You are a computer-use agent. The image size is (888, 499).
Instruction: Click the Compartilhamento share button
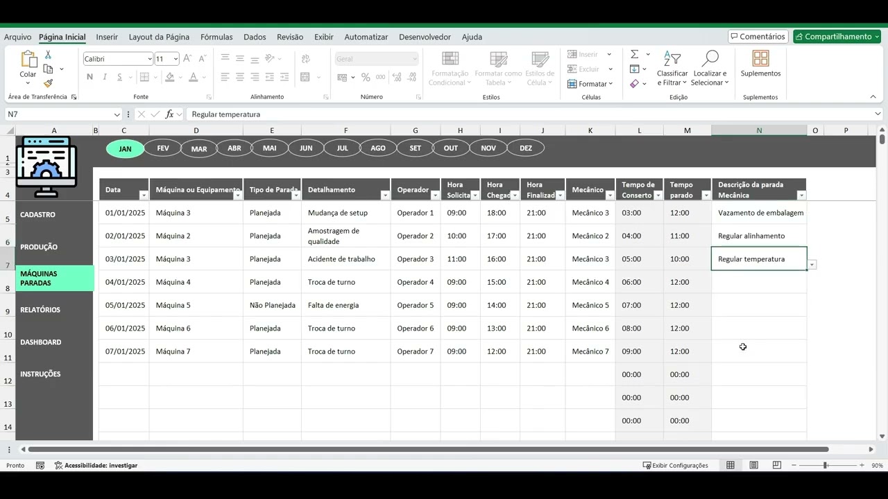coord(837,37)
